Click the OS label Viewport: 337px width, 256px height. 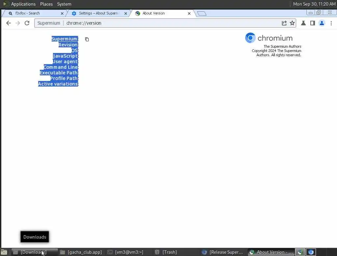[x=75, y=50]
